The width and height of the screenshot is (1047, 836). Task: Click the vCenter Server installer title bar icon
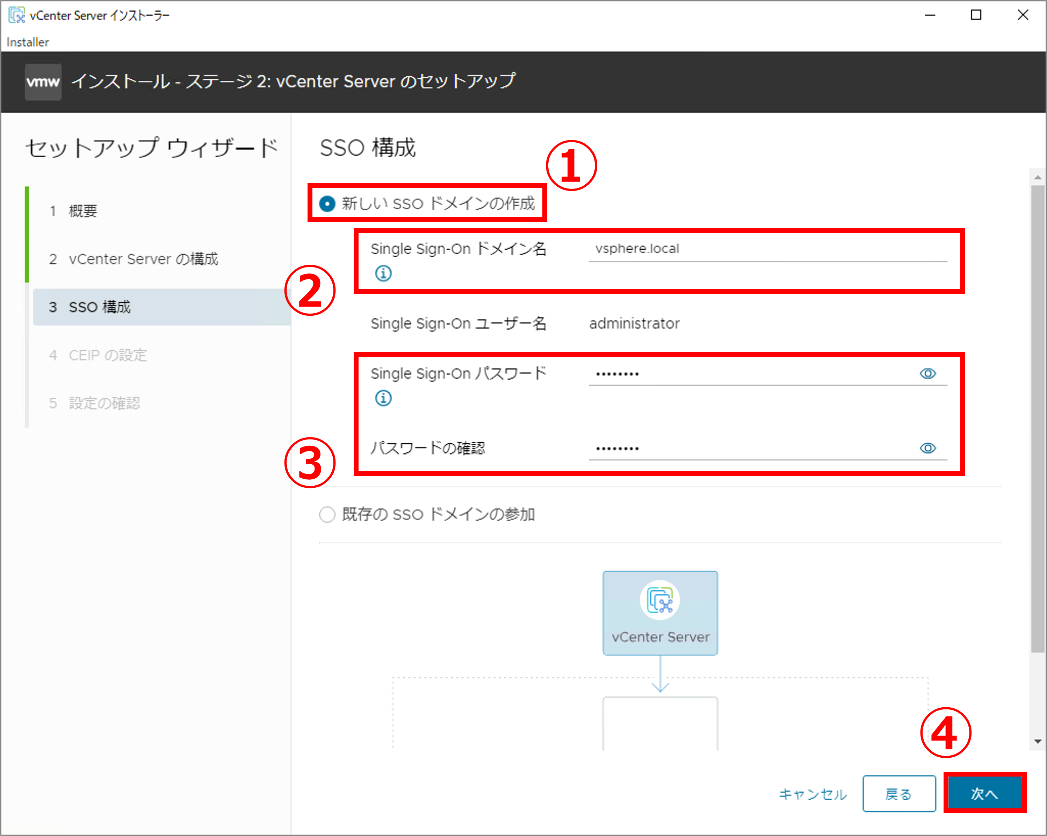click(16, 15)
